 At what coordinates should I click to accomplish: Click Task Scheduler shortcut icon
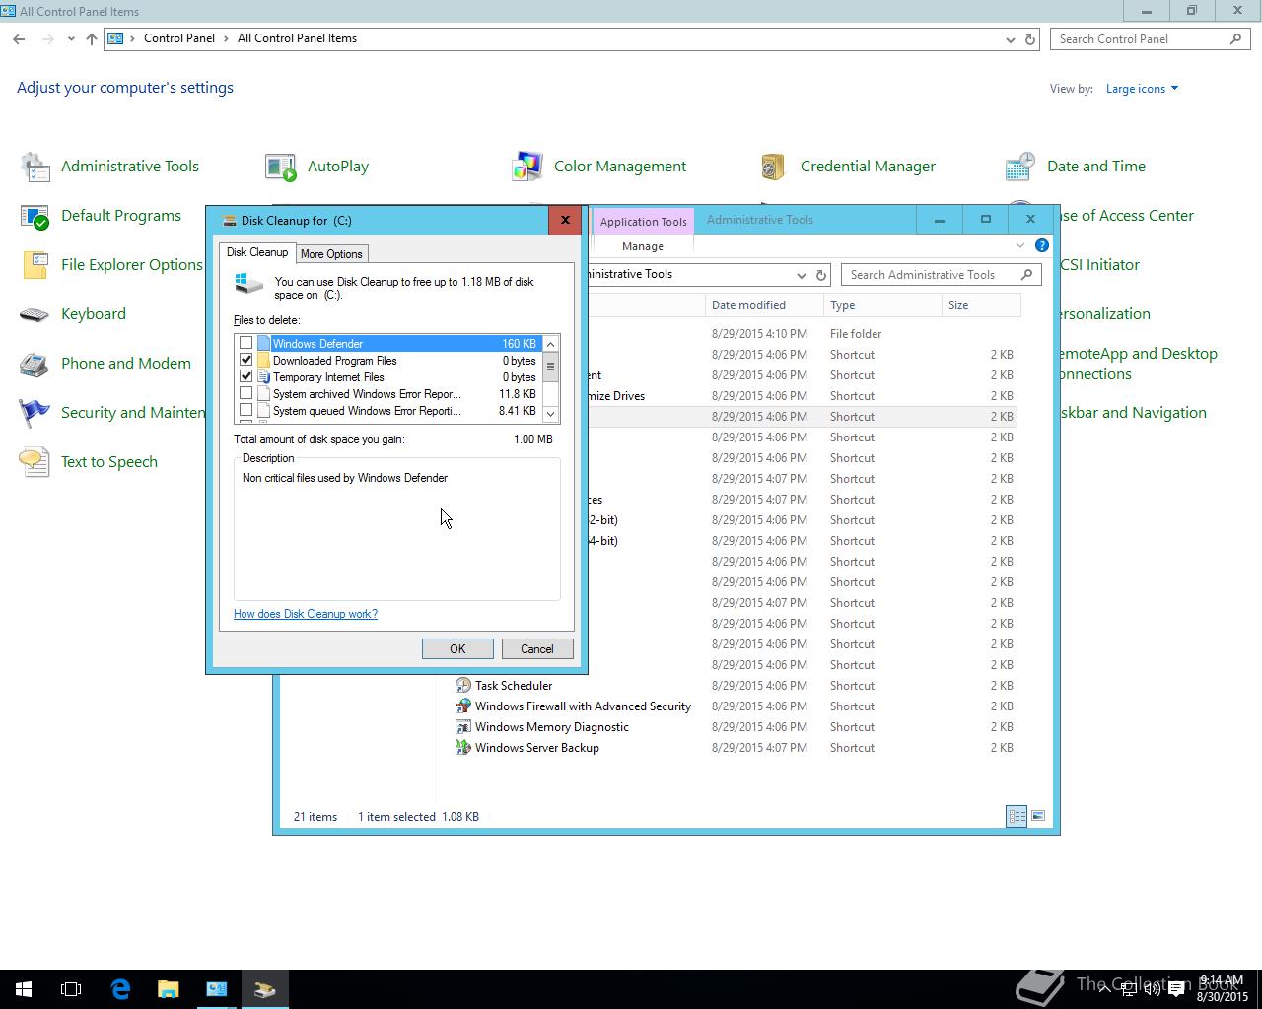(x=462, y=686)
